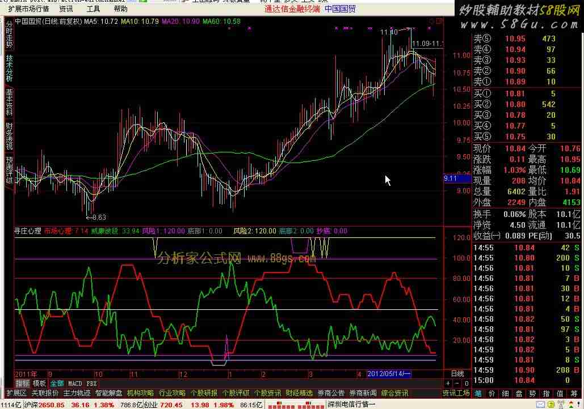
Task: Click 日线 period selector
Action: pyautogui.click(x=457, y=374)
